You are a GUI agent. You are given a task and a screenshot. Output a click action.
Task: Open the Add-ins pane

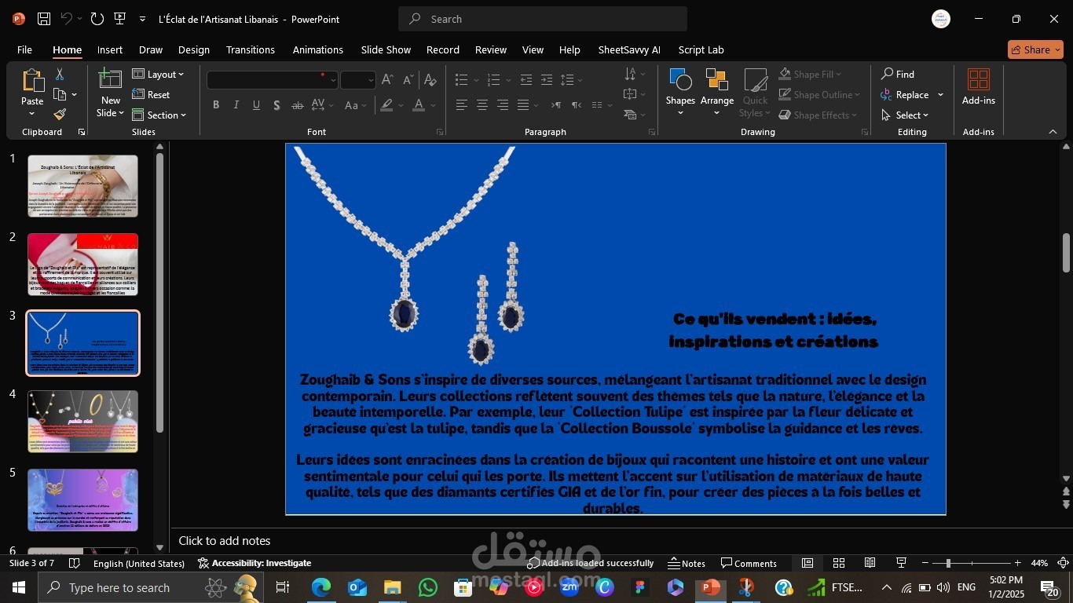tap(978, 86)
